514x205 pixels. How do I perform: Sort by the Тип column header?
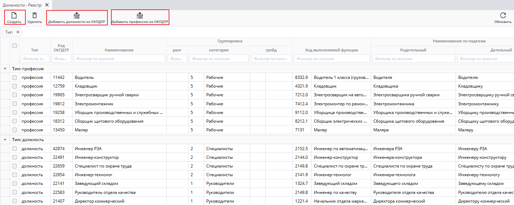[35, 50]
